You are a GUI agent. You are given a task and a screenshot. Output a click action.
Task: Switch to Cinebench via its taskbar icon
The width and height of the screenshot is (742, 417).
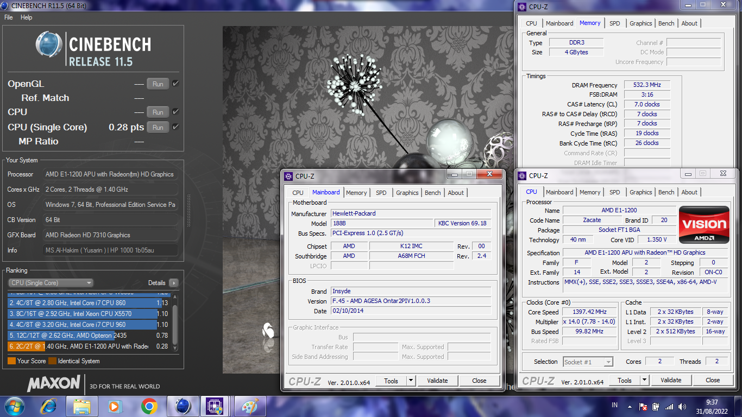coord(183,406)
